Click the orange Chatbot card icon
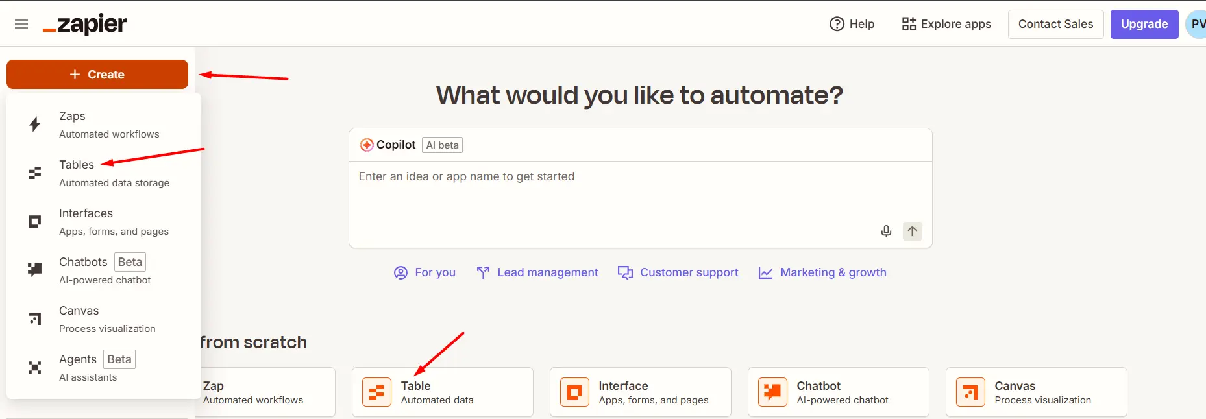This screenshot has height=419, width=1206. pos(773,392)
